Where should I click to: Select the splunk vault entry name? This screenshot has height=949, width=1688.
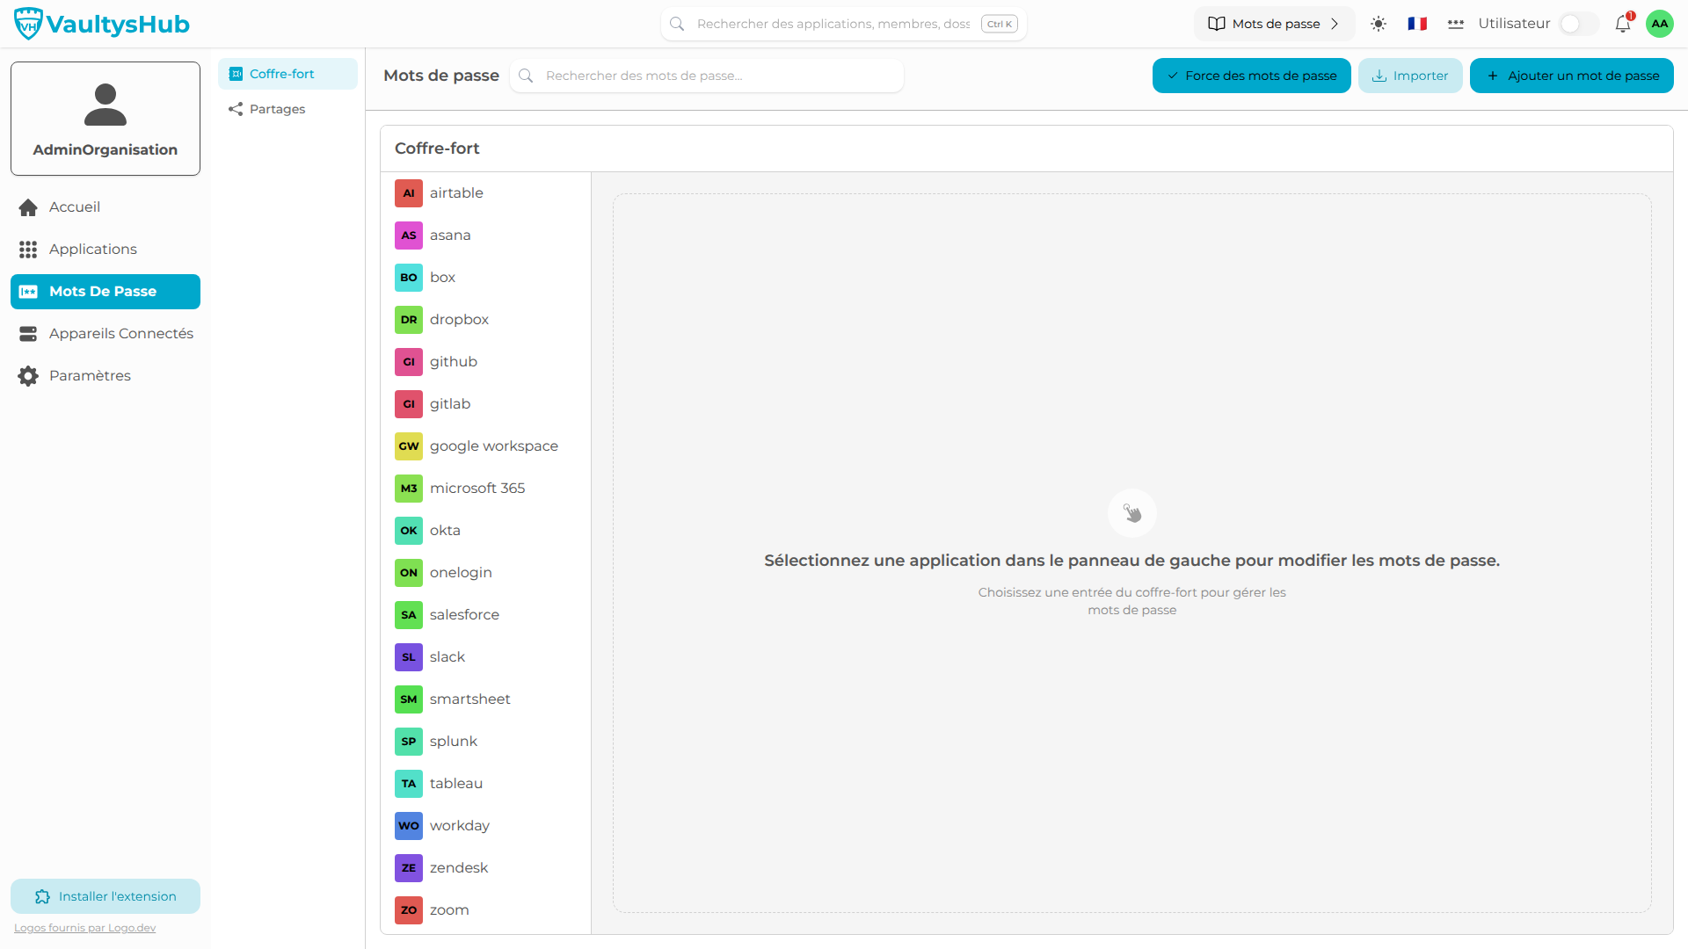pyautogui.click(x=454, y=742)
